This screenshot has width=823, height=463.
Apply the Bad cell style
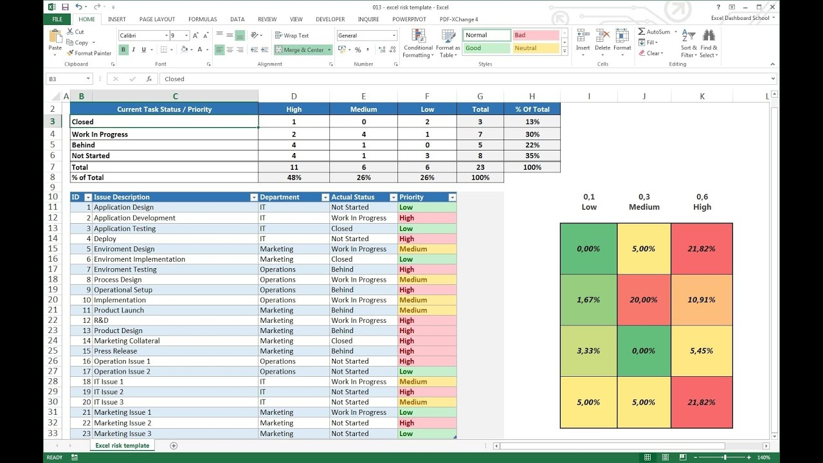click(535, 35)
